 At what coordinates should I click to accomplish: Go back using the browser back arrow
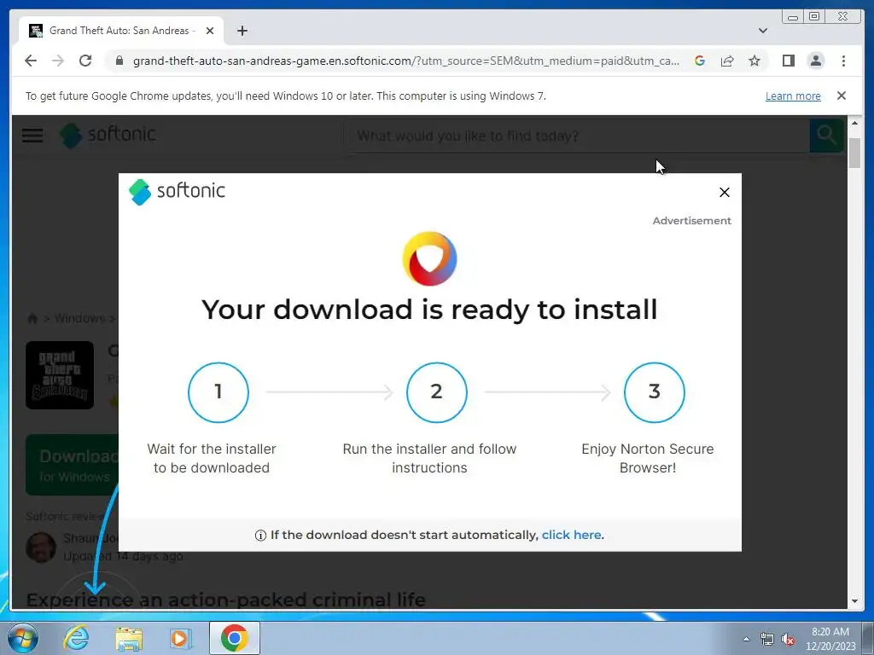point(31,61)
